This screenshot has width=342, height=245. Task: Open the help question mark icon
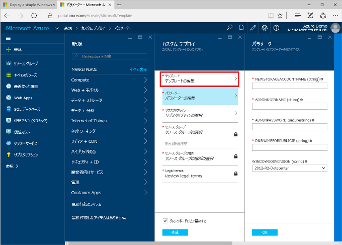pos(276,28)
